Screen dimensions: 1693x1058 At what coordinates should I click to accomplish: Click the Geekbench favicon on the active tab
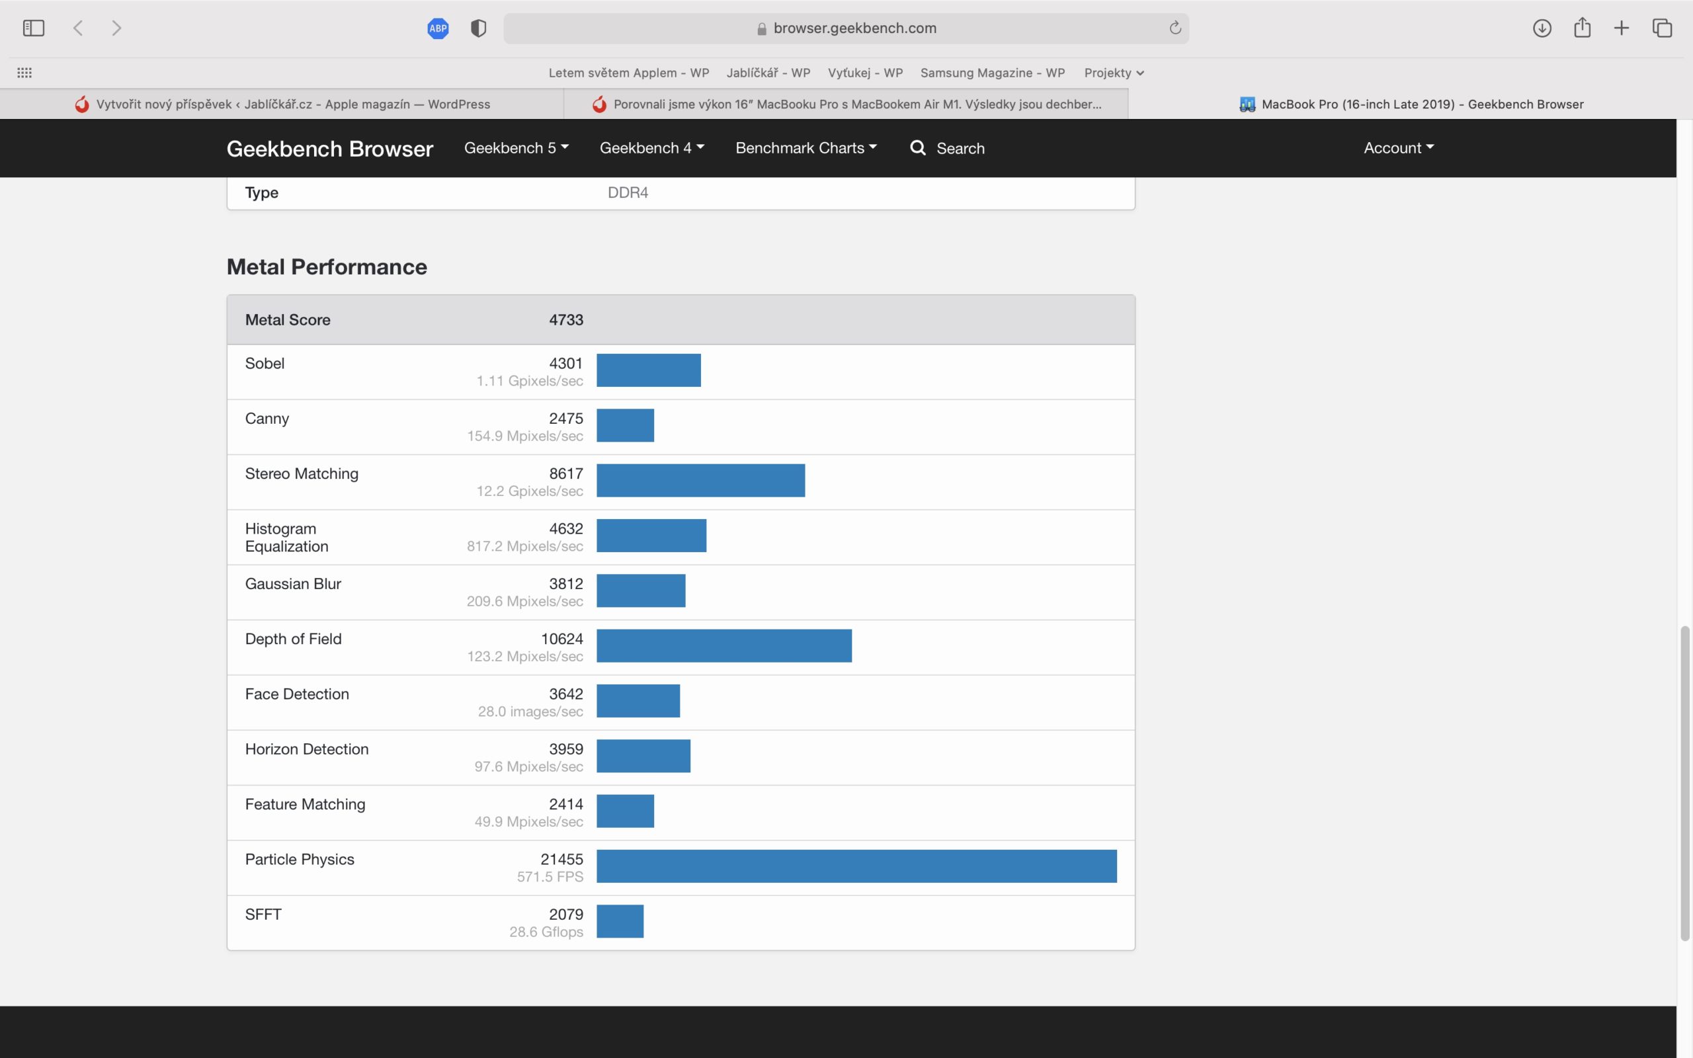pyautogui.click(x=1247, y=104)
